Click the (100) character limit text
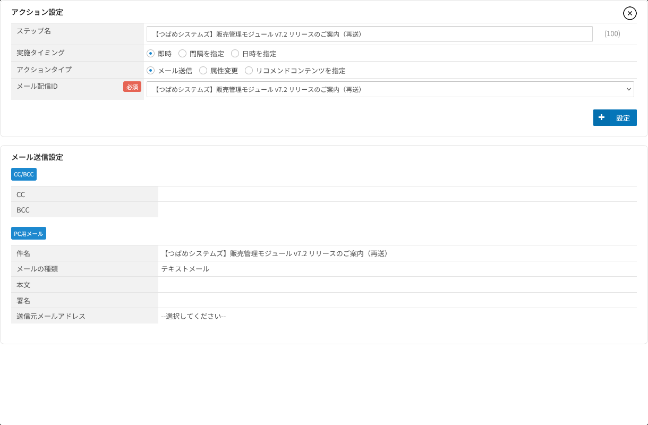The width and height of the screenshot is (648, 425). pyautogui.click(x=612, y=34)
